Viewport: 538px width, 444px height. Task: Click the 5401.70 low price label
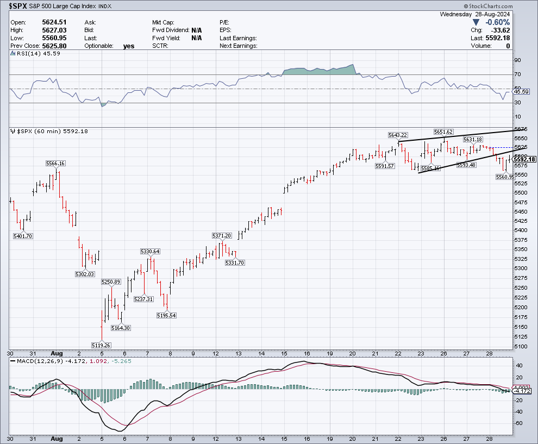pyautogui.click(x=23, y=236)
